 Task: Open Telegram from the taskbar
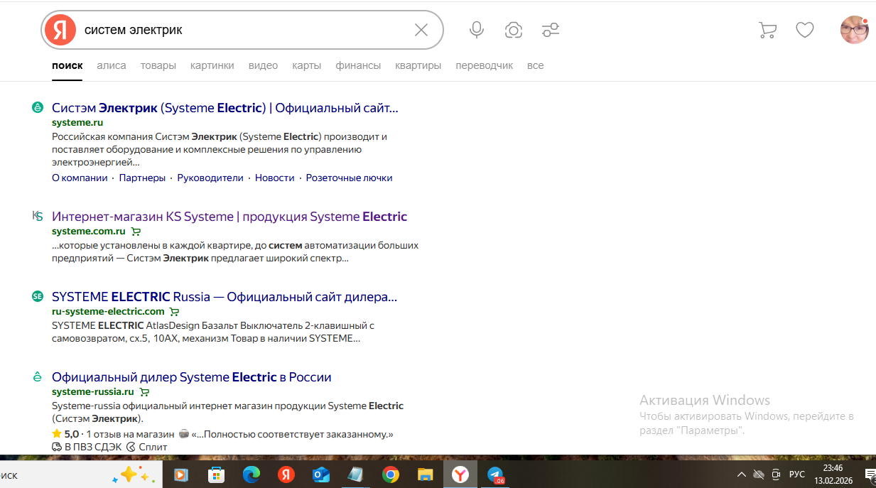496,475
